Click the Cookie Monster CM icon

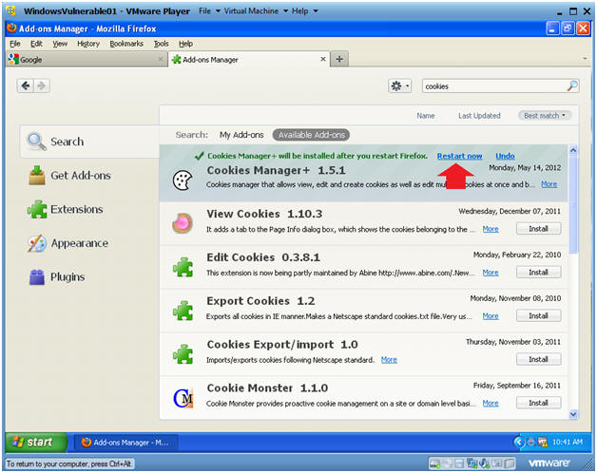(183, 398)
